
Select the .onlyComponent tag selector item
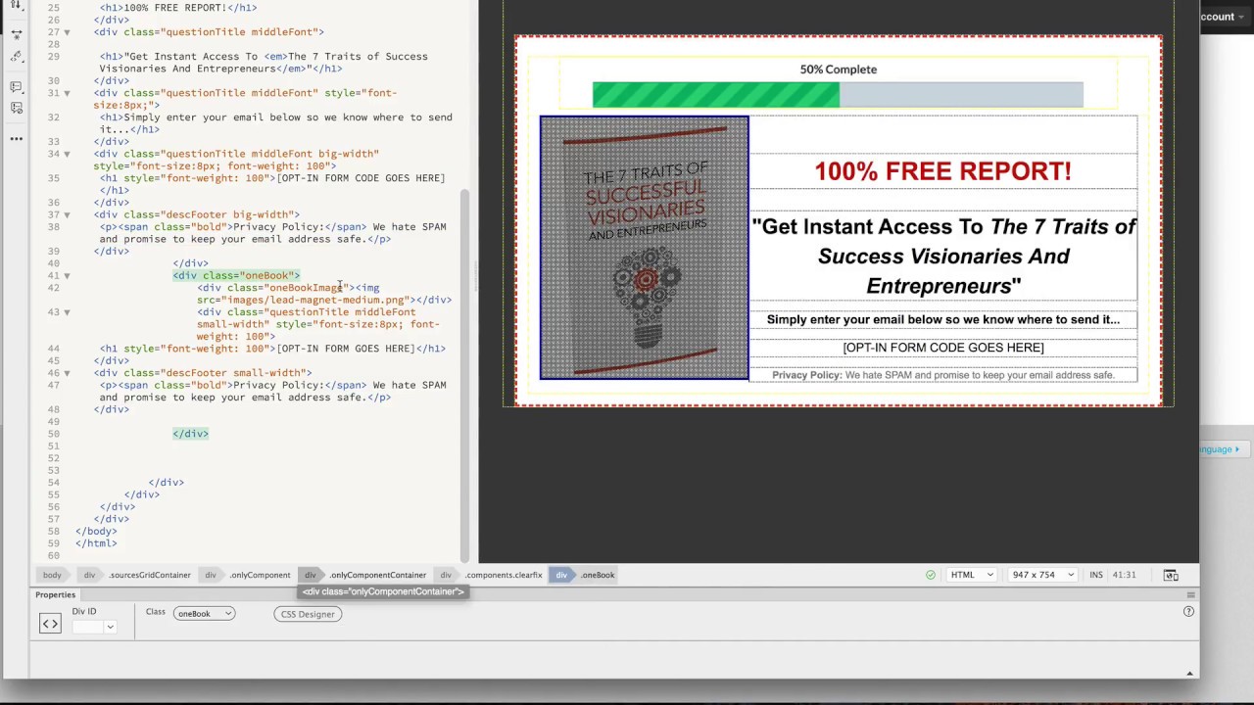tap(260, 575)
